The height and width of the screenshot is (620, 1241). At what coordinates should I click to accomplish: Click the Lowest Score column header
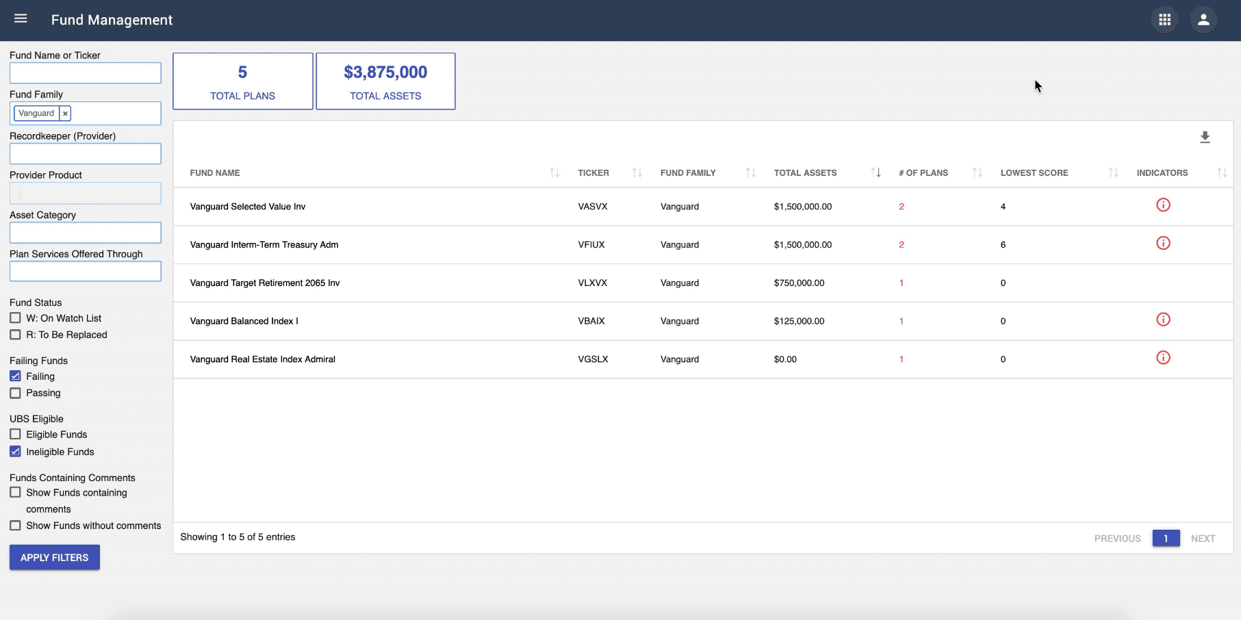point(1034,173)
